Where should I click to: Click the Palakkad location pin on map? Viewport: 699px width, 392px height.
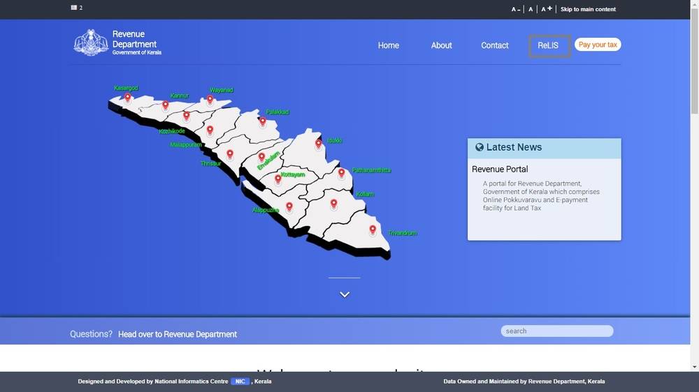262,121
